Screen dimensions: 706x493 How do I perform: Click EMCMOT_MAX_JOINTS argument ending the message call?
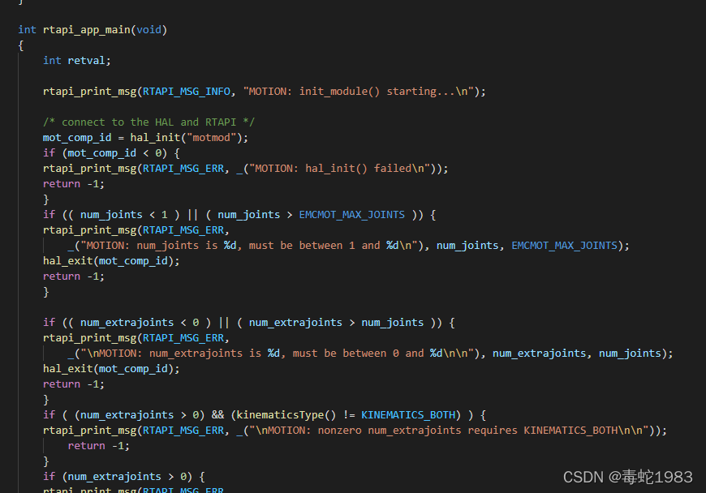point(564,246)
